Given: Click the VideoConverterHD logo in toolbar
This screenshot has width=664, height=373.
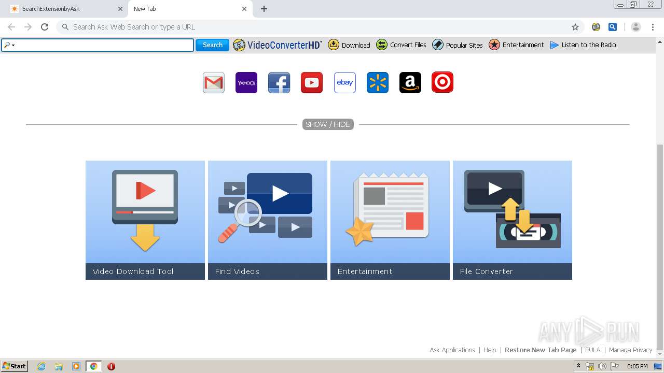Looking at the screenshot, I should point(278,45).
